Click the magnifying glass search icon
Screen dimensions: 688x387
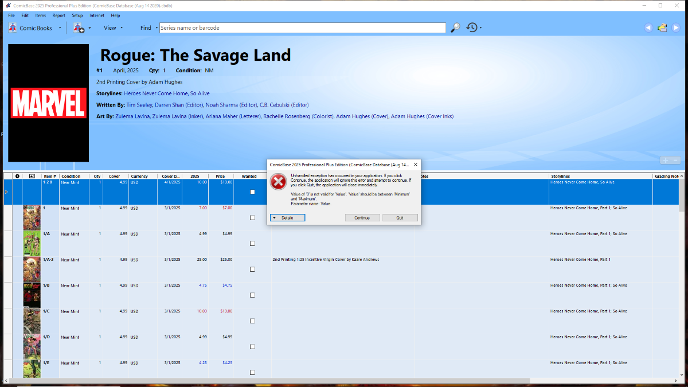coord(455,28)
